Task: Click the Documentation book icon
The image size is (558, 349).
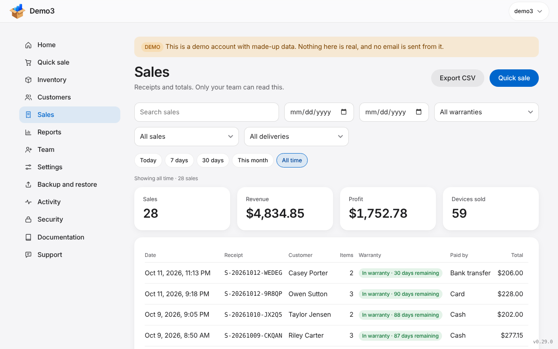Action: tap(28, 237)
